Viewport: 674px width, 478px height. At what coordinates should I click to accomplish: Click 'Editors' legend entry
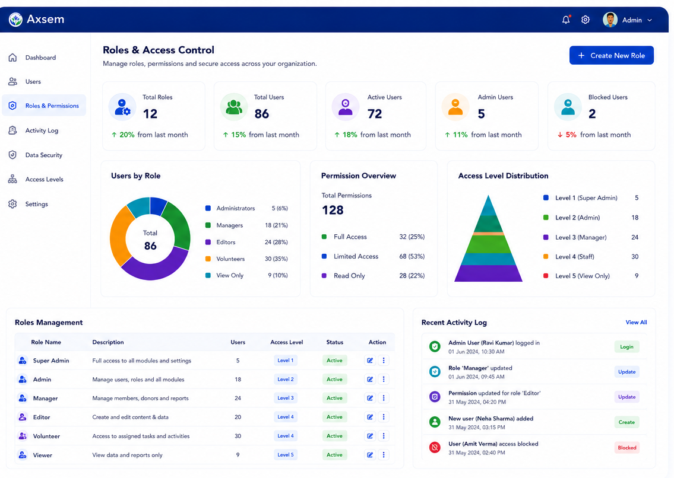(246, 242)
